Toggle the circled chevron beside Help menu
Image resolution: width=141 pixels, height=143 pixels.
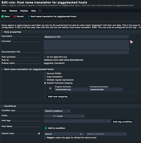tap(40, 11)
